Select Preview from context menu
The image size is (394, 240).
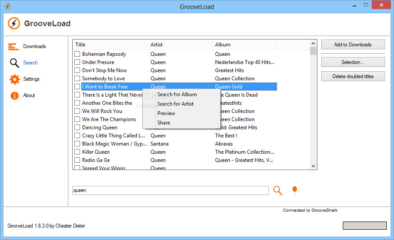[x=166, y=113]
